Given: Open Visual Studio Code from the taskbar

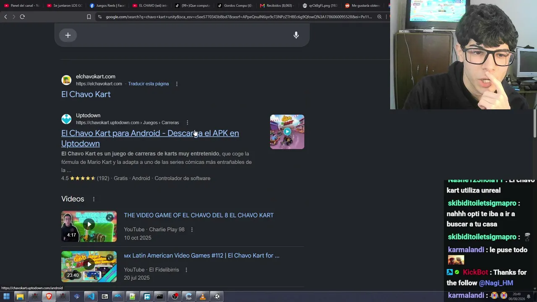Looking at the screenshot, I should (91, 297).
